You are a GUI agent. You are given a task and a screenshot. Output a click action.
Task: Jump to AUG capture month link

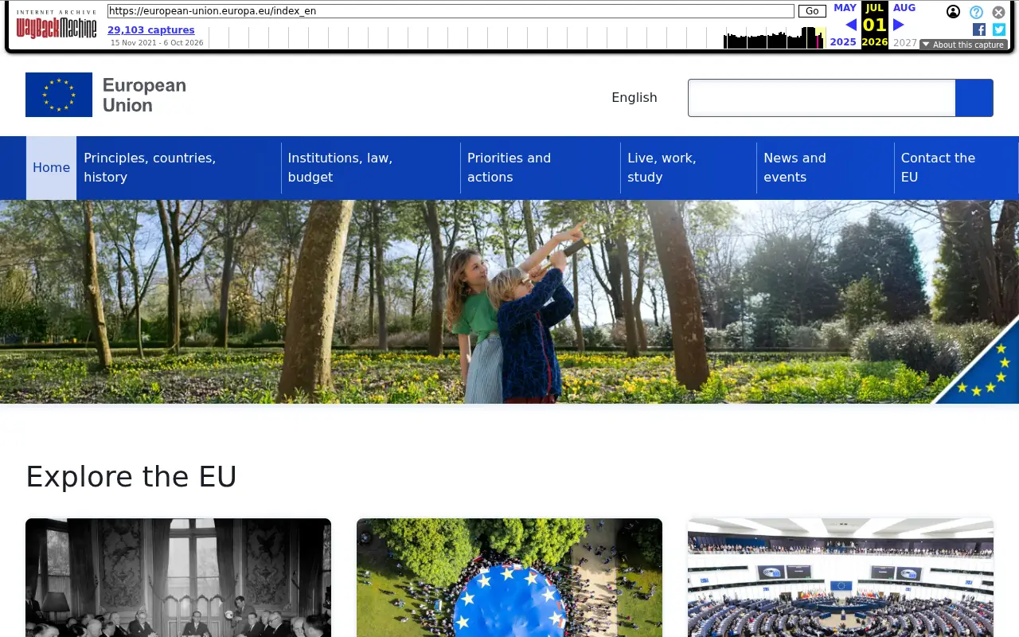point(904,8)
